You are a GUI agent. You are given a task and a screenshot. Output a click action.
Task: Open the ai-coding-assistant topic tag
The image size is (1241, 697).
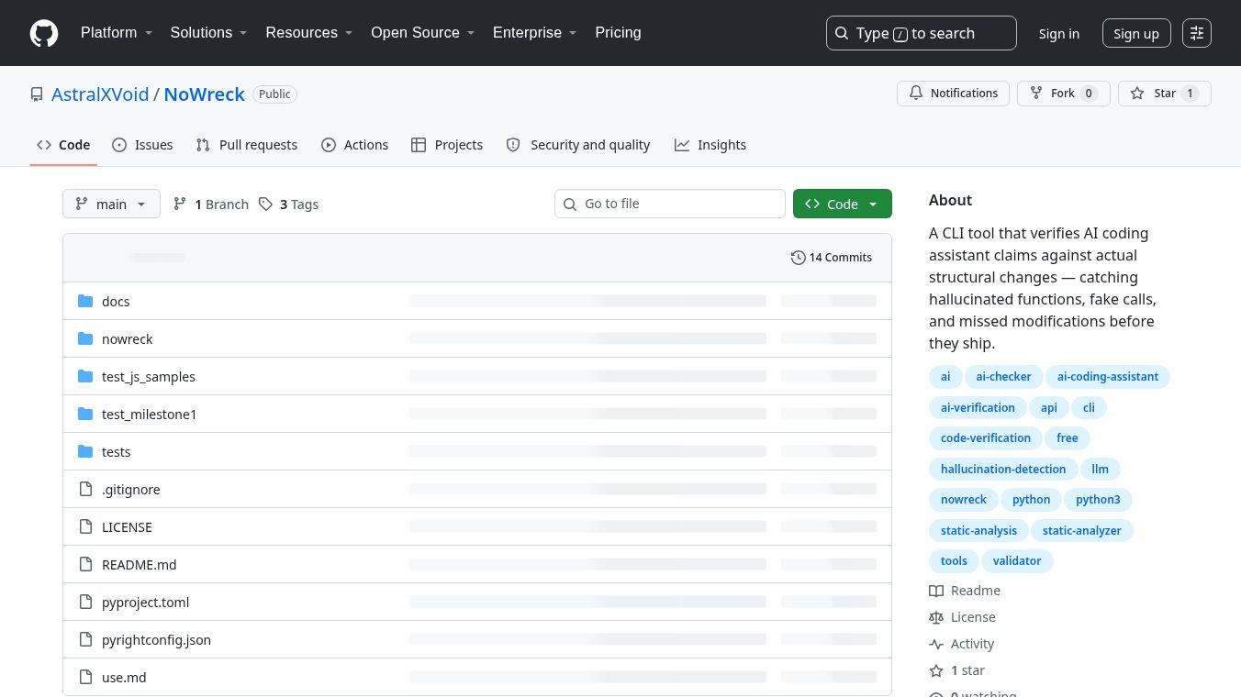1108,377
